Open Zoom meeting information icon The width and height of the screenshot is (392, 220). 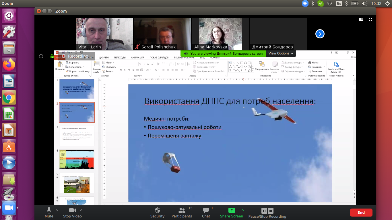pyautogui.click(x=41, y=56)
